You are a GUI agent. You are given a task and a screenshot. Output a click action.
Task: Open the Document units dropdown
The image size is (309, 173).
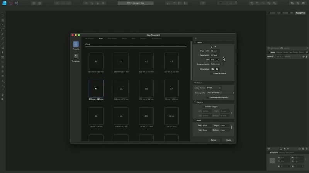(x=217, y=64)
